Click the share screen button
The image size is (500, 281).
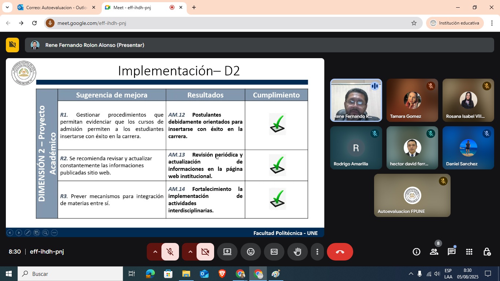pyautogui.click(x=227, y=252)
